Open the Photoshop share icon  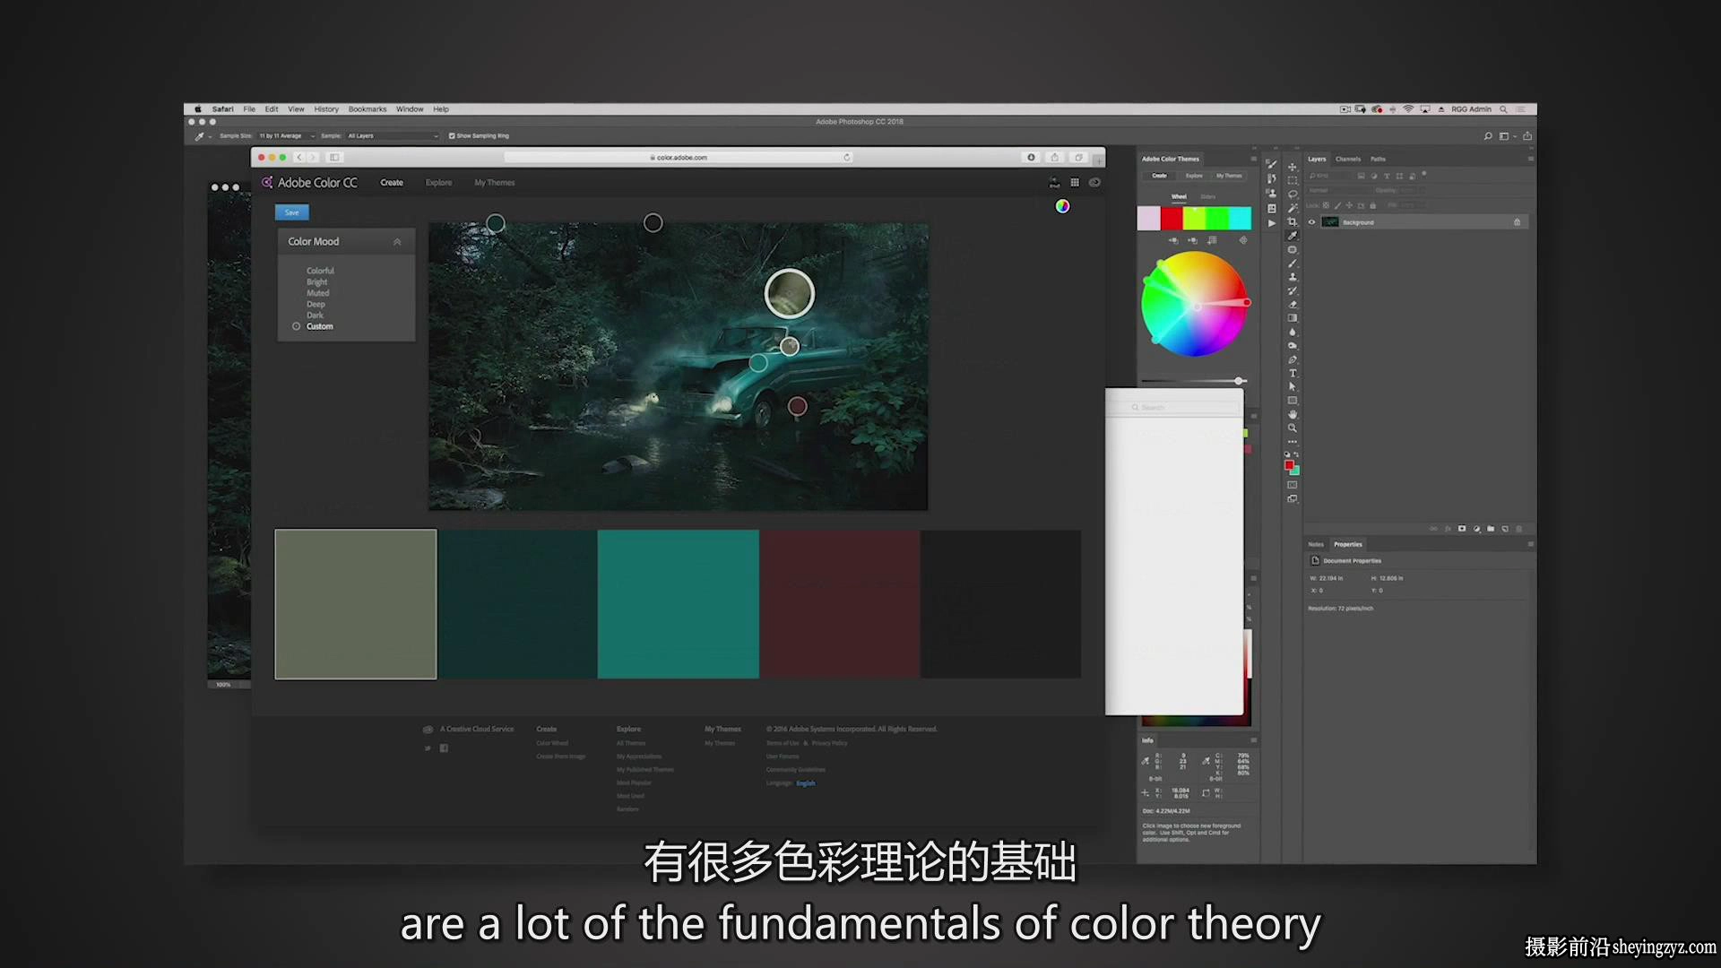pyautogui.click(x=1527, y=136)
